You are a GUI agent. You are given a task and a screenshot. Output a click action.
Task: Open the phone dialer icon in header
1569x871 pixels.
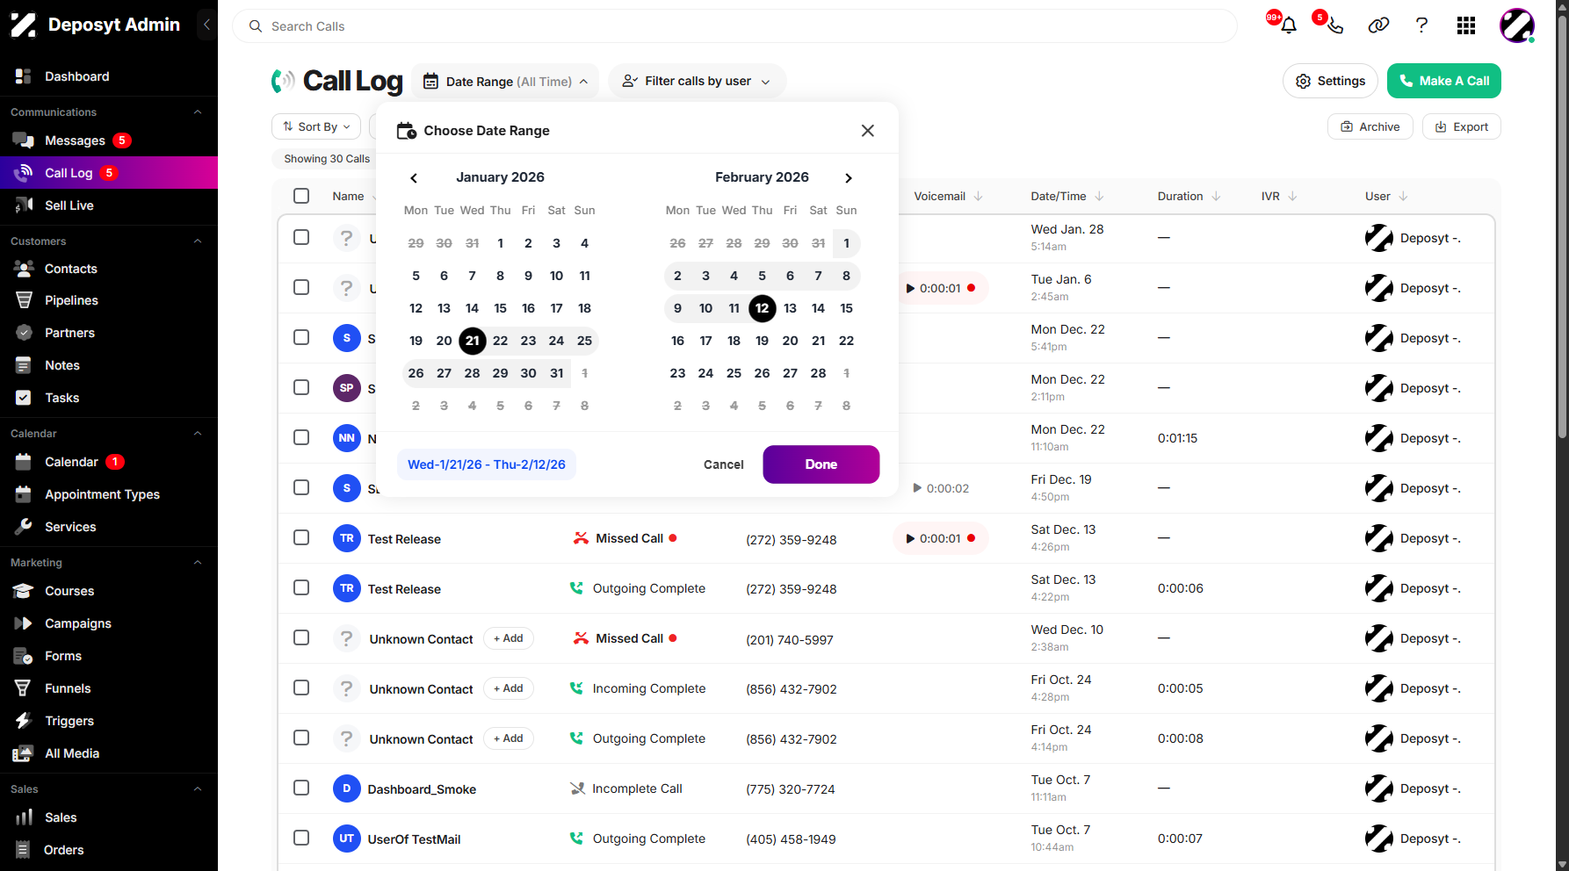[x=1334, y=25]
